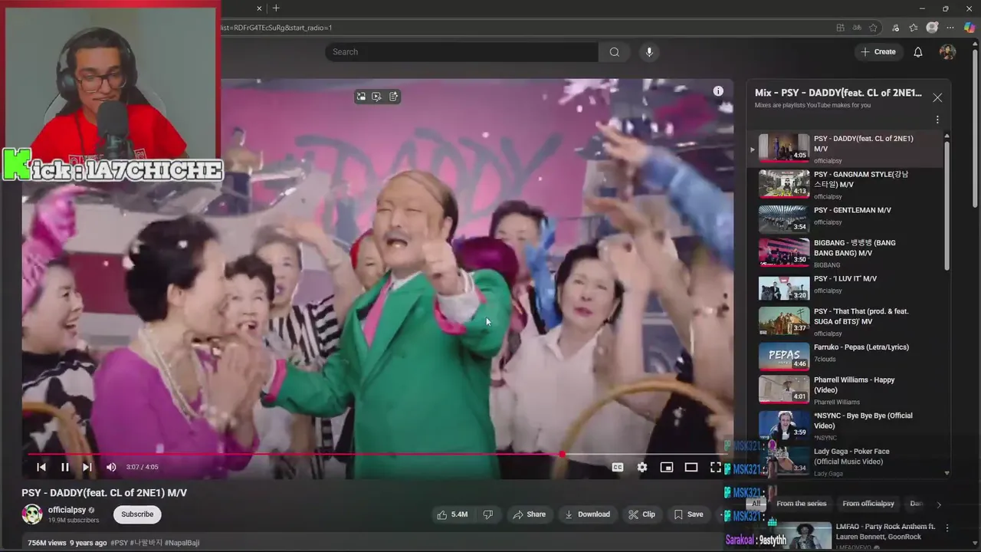Viewport: 981px width, 552px height.
Task: Click the translate page icon in address bar
Action: 857,28
